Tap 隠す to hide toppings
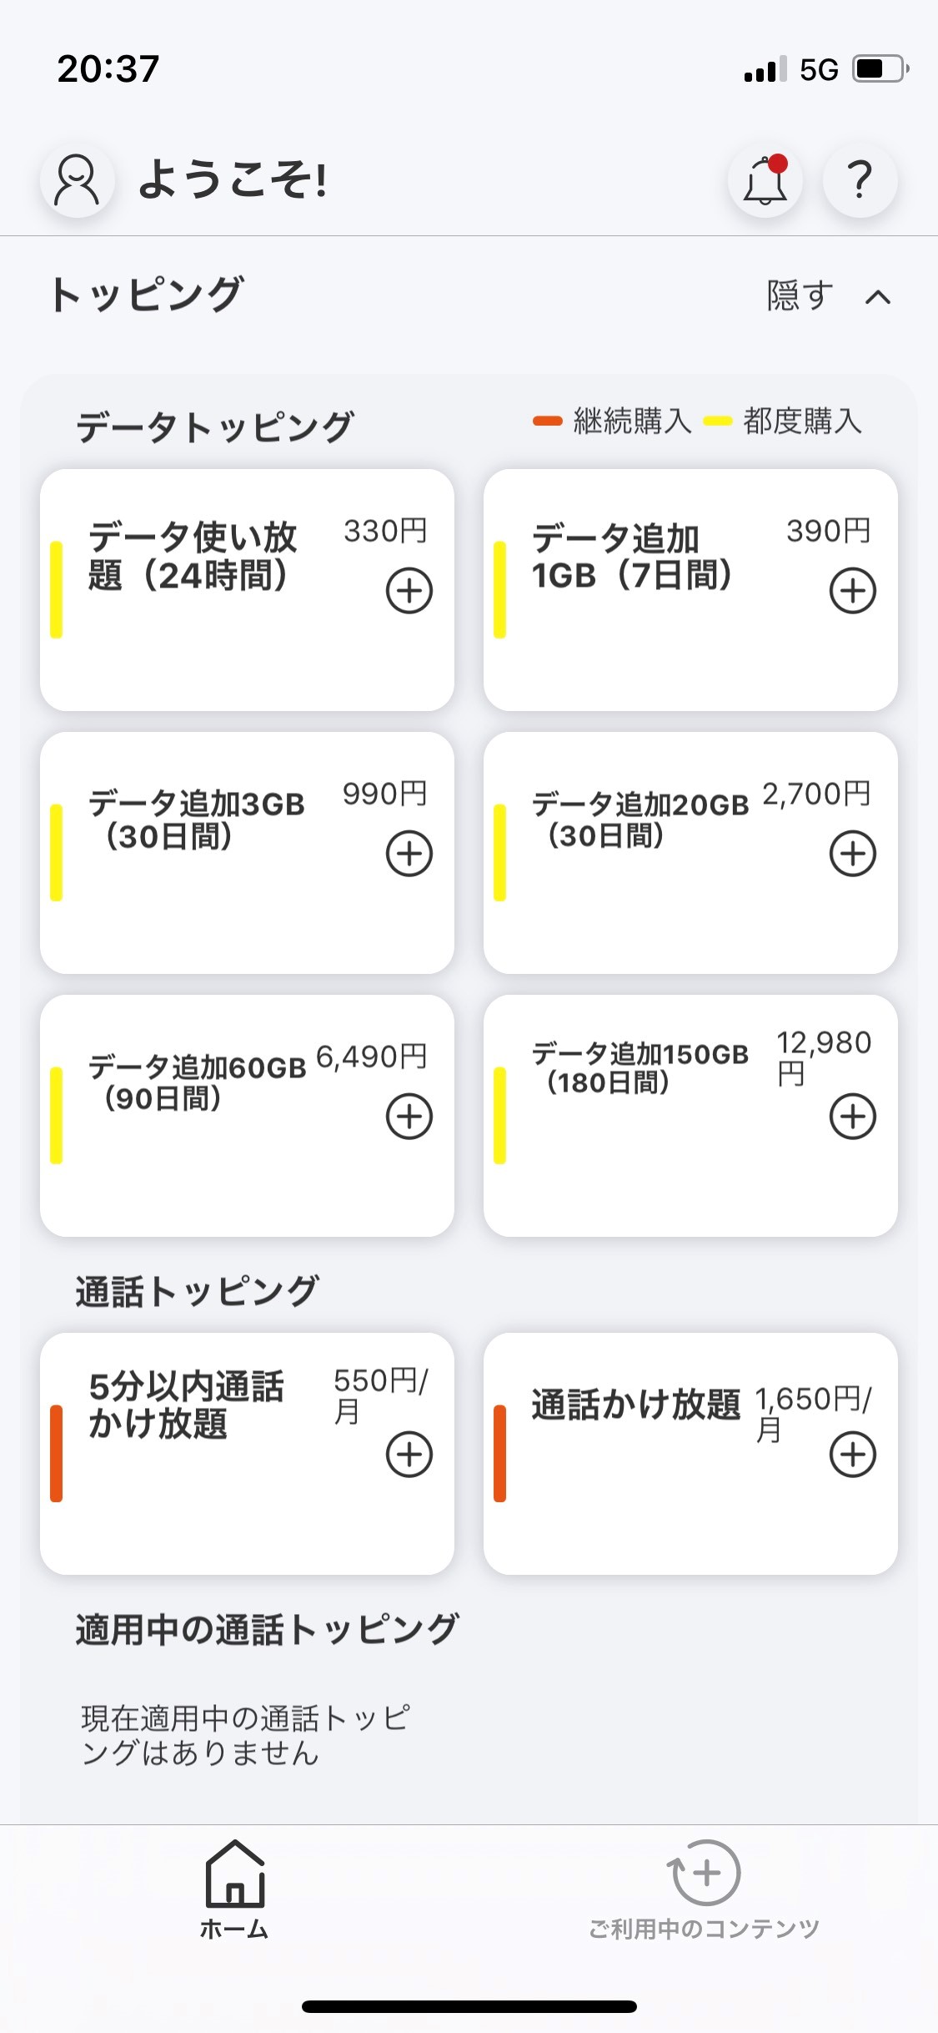 coord(800,295)
